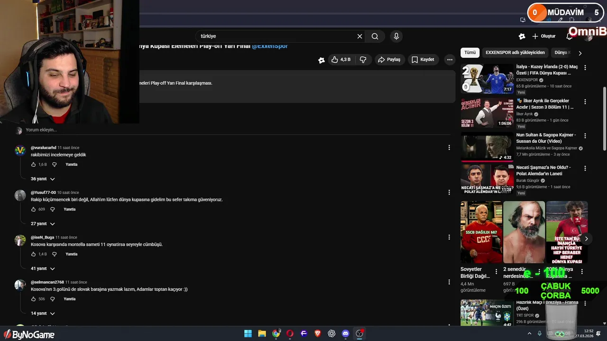
Task: Dislike the comment by @iseN_Buga
Action: [54, 254]
